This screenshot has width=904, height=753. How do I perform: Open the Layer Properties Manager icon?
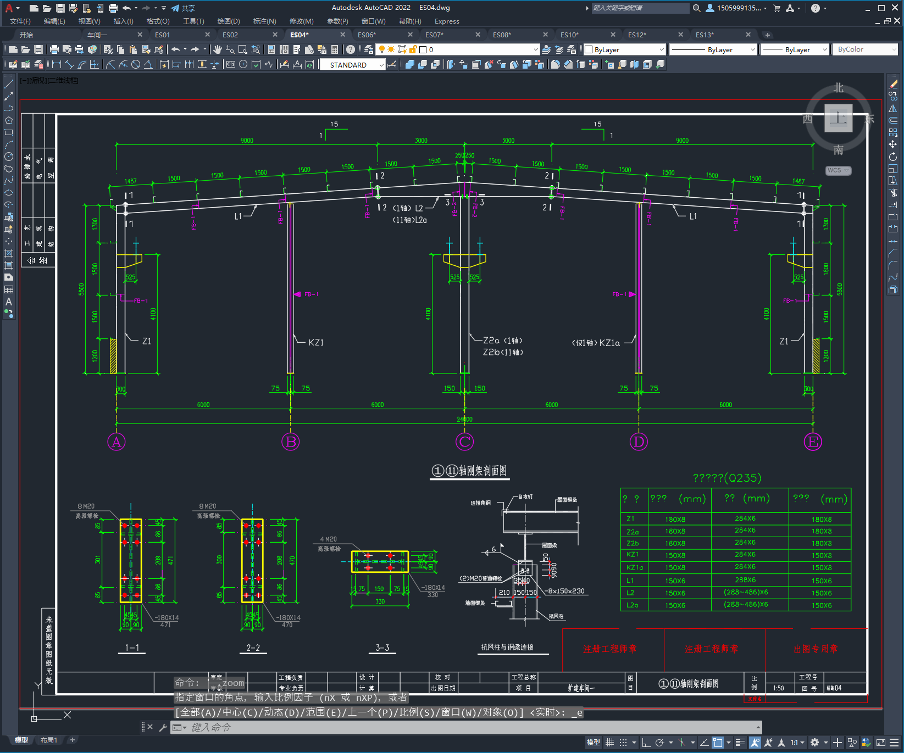(x=369, y=49)
